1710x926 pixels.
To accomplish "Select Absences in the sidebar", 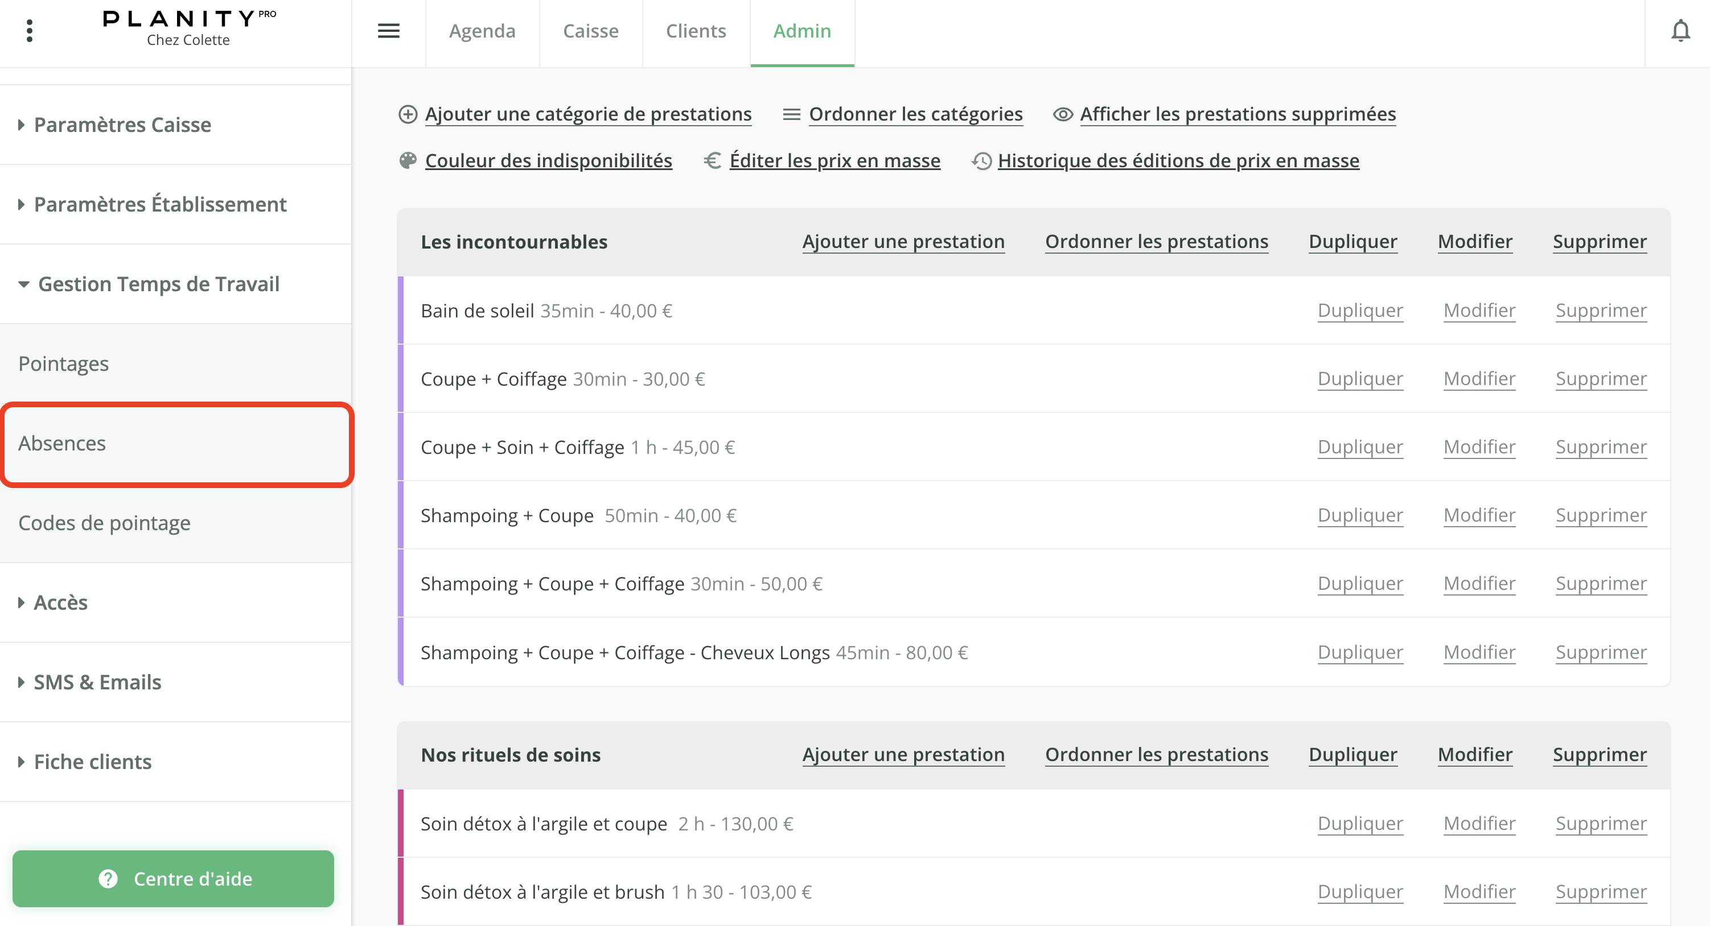I will coord(61,443).
